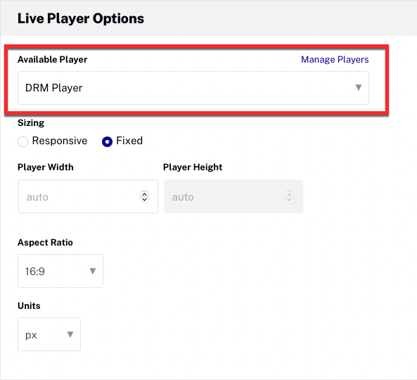
Task: Click the disabled Player Height field
Action: point(233,196)
